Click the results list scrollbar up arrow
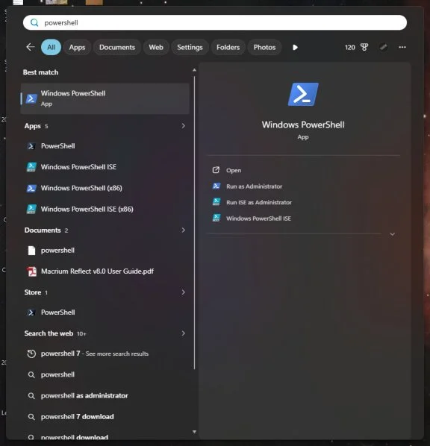430x446 pixels. tap(195, 70)
